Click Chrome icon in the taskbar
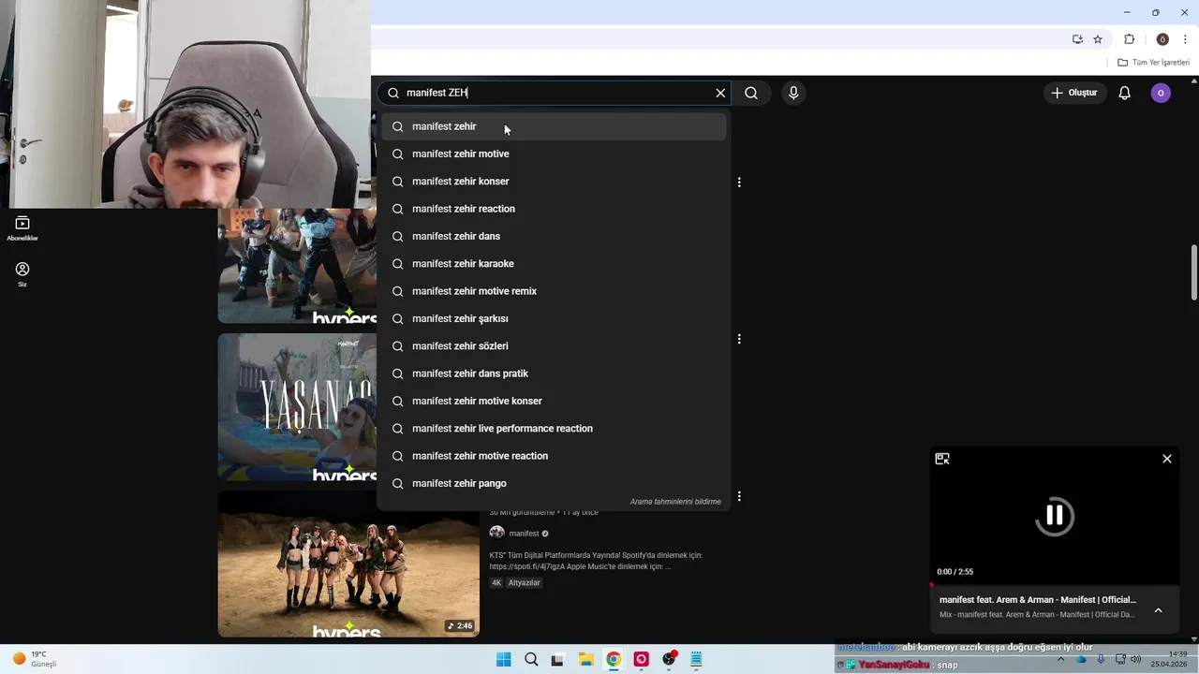The image size is (1199, 674). click(x=614, y=659)
